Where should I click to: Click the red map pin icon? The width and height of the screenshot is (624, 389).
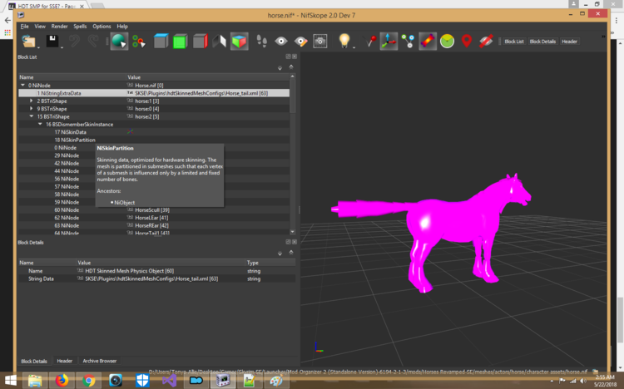(467, 42)
